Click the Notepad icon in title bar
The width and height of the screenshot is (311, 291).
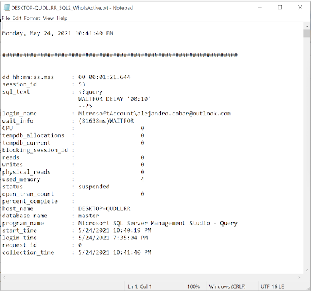coord(7,8)
